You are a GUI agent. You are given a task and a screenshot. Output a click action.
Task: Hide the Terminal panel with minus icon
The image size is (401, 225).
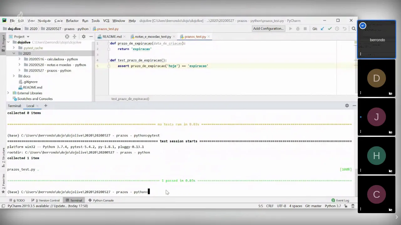coord(354,106)
